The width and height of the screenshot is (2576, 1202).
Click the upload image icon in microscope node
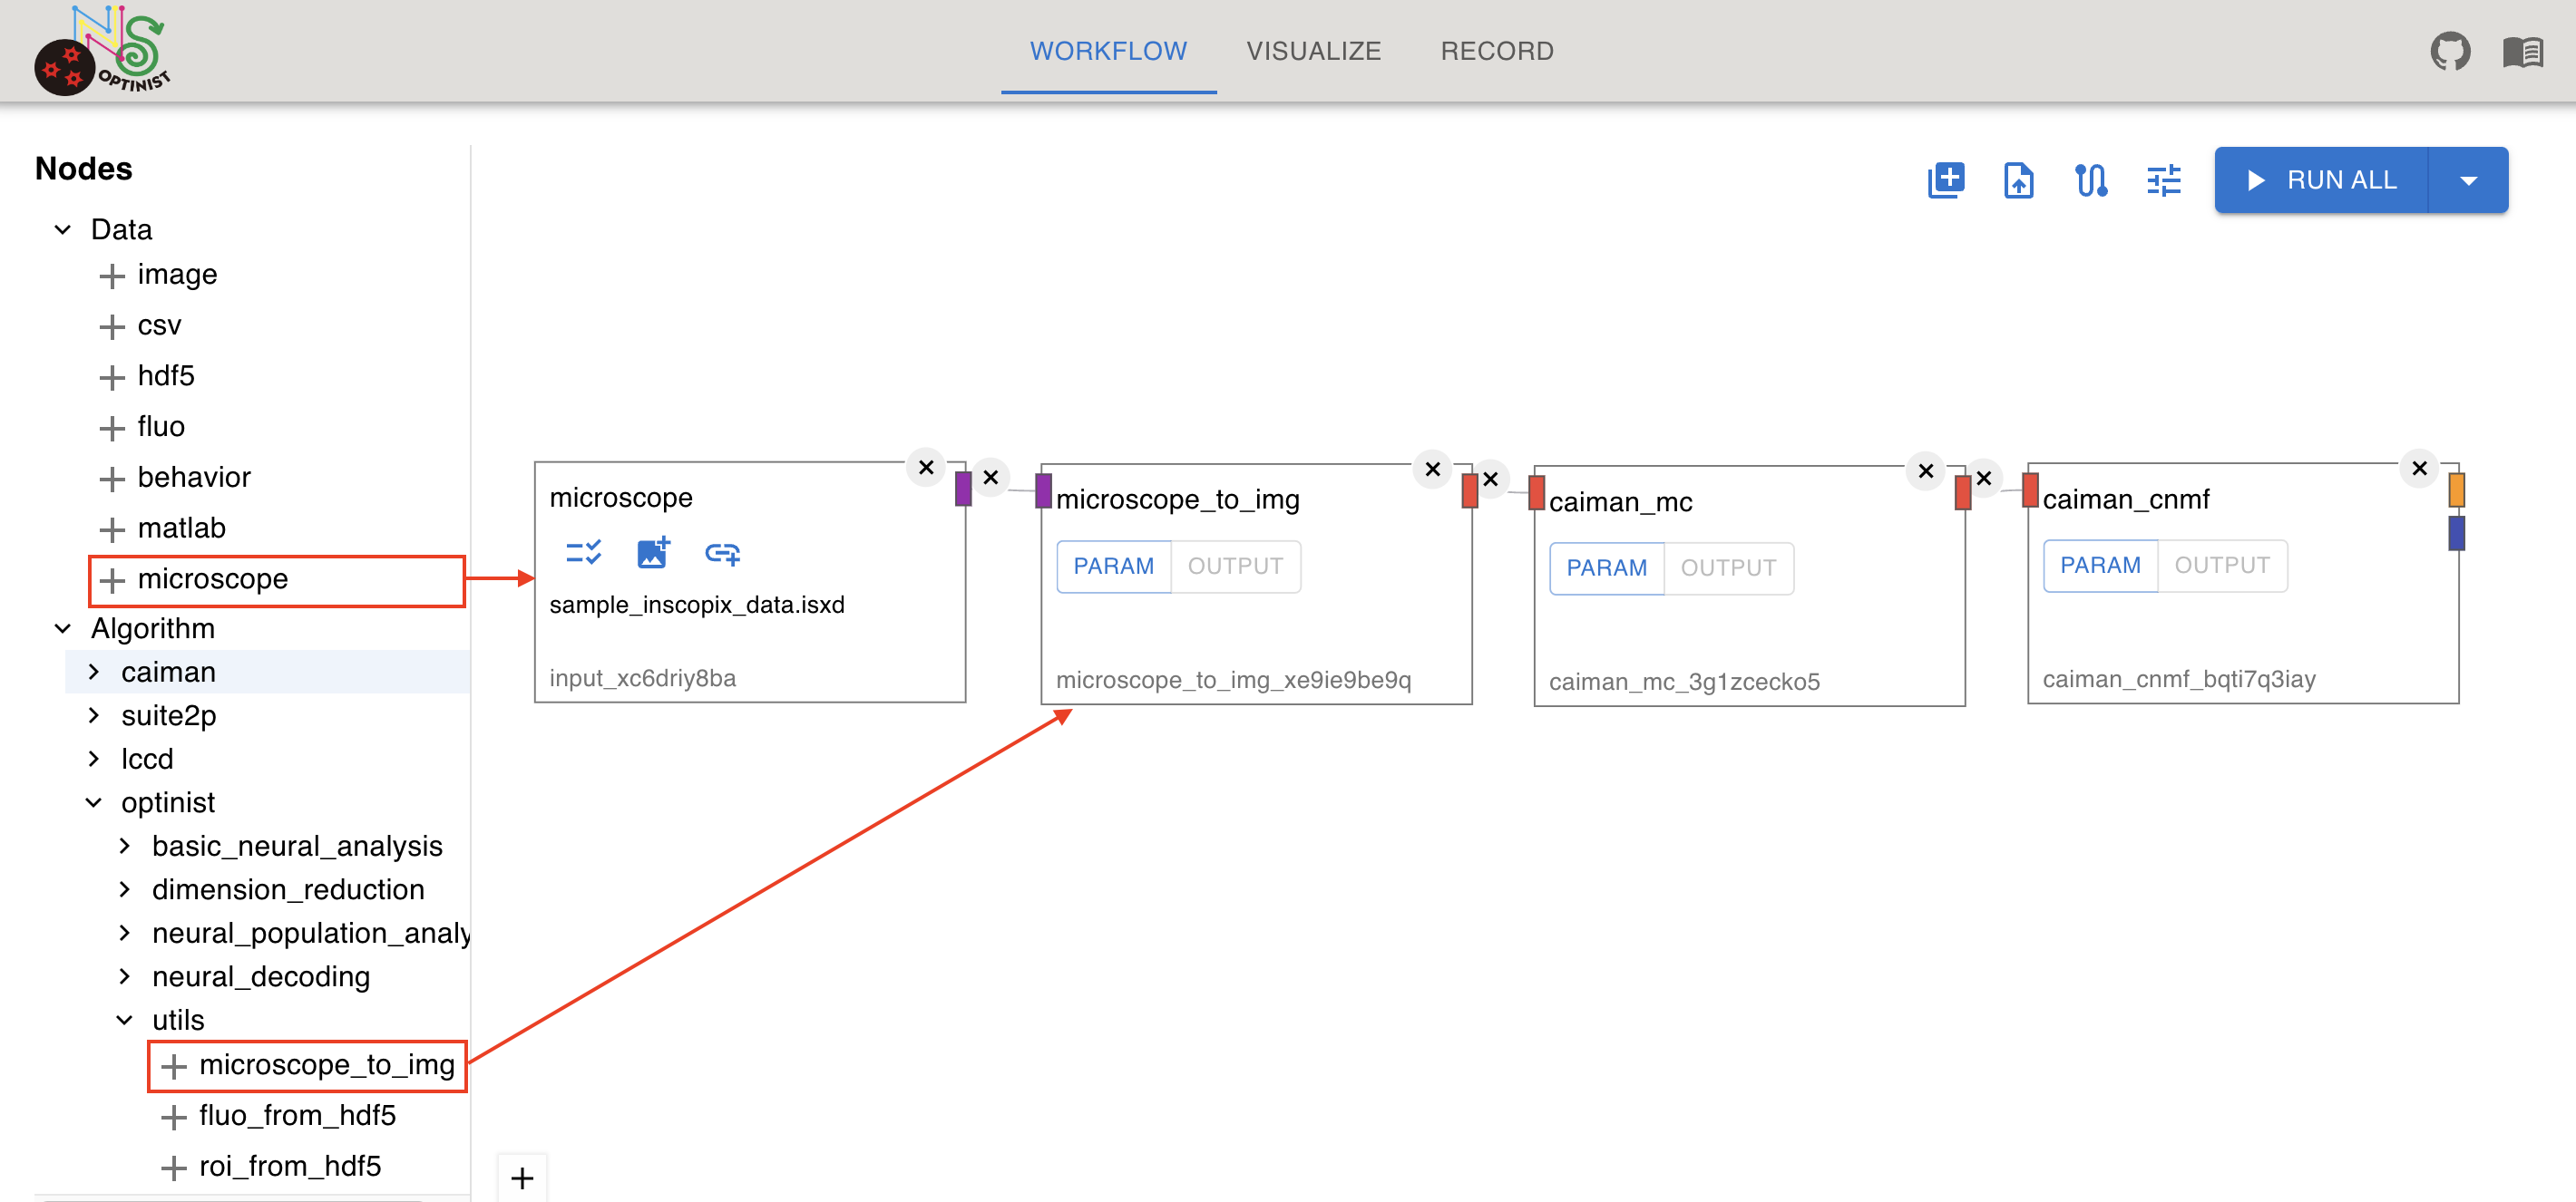pos(653,553)
